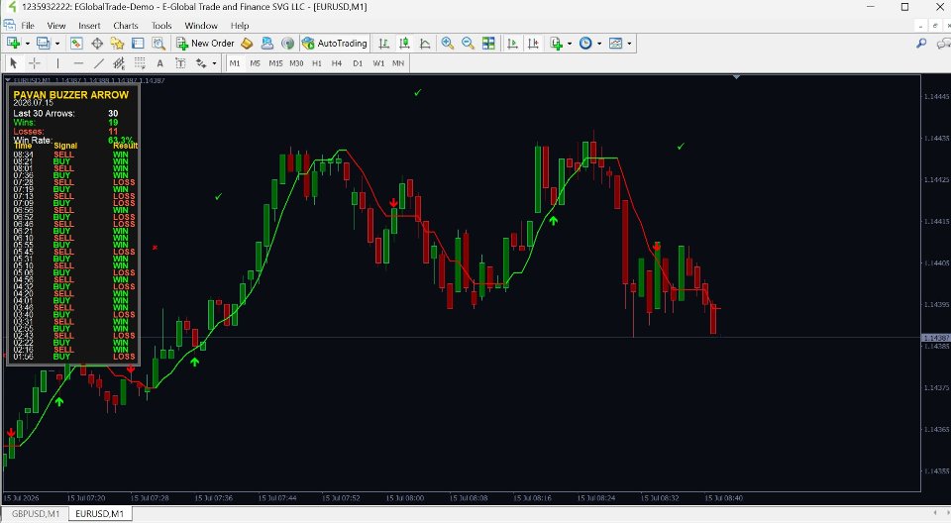
Task: Open the Charts menu
Action: pos(126,26)
